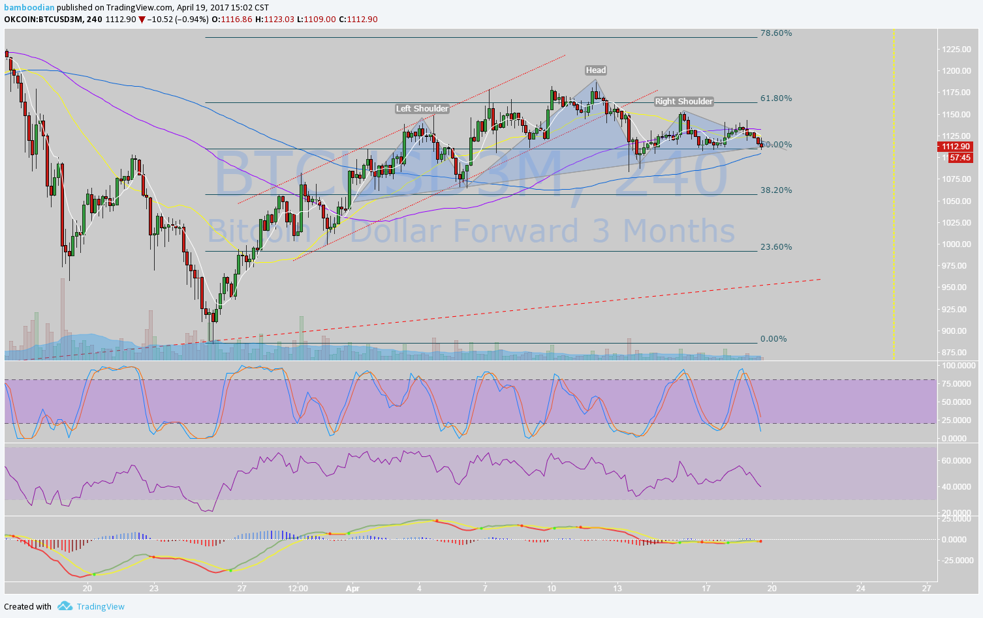Select the Head pattern label
983x618 pixels.
coord(596,70)
